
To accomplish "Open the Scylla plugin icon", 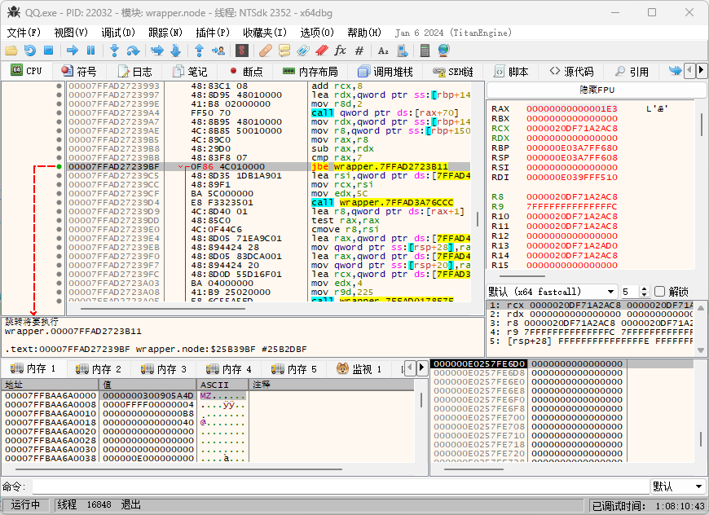I will [242, 51].
